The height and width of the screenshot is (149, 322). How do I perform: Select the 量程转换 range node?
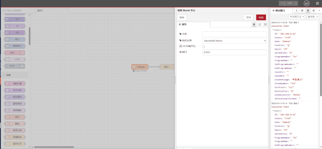[x=15, y=104]
